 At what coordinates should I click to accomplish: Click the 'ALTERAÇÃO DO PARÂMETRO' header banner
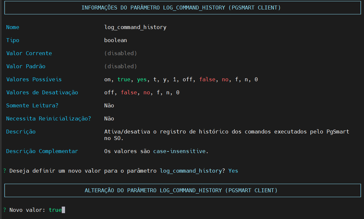tap(182, 191)
